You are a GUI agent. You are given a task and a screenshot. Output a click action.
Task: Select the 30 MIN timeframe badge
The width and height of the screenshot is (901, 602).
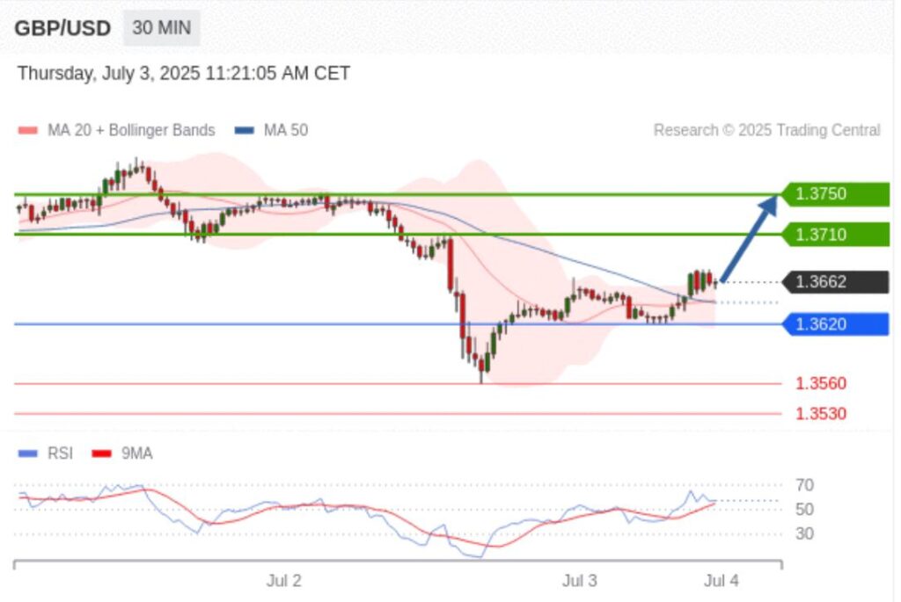161,28
